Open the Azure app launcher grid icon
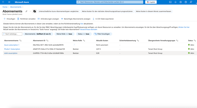Screen dimensions: 197x108 [x=3, y=2]
